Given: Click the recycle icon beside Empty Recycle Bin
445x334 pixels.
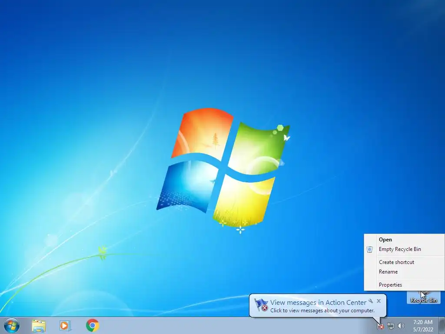Looking at the screenshot, I should 369,249.
